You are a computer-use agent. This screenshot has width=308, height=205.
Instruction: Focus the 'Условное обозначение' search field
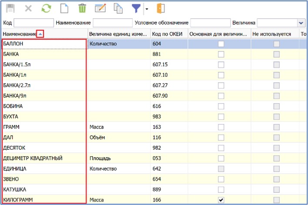(210, 23)
